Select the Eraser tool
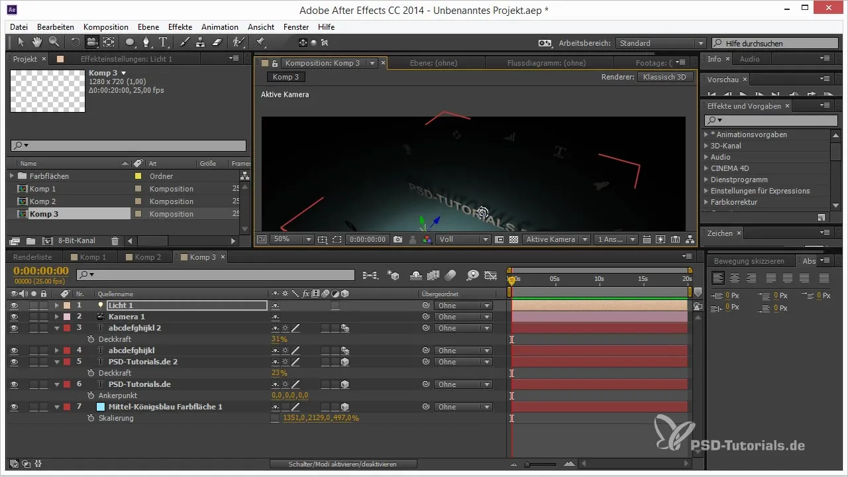This screenshot has width=848, height=477. click(x=217, y=42)
